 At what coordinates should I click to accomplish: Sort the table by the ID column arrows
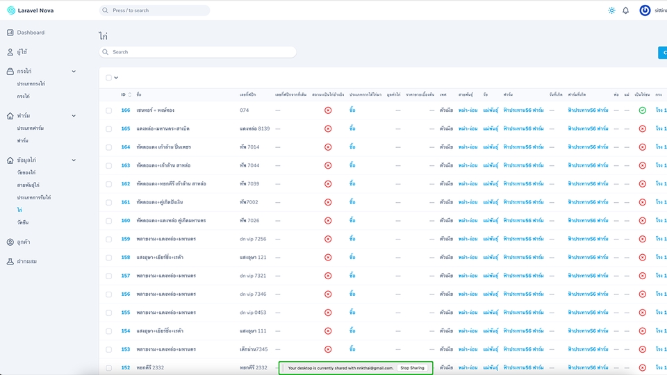(130, 94)
